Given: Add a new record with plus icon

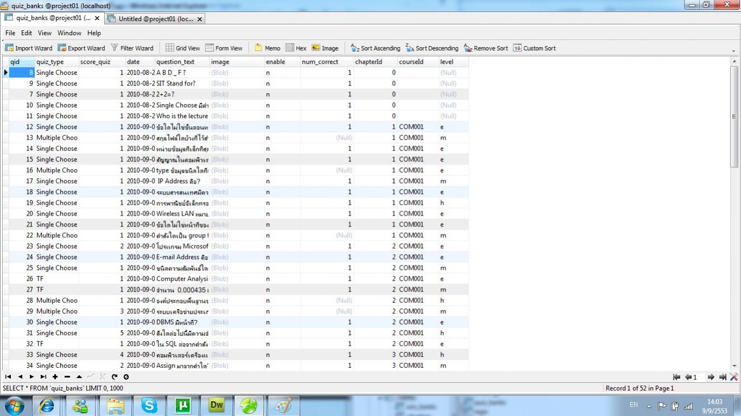Looking at the screenshot, I should click(x=55, y=377).
